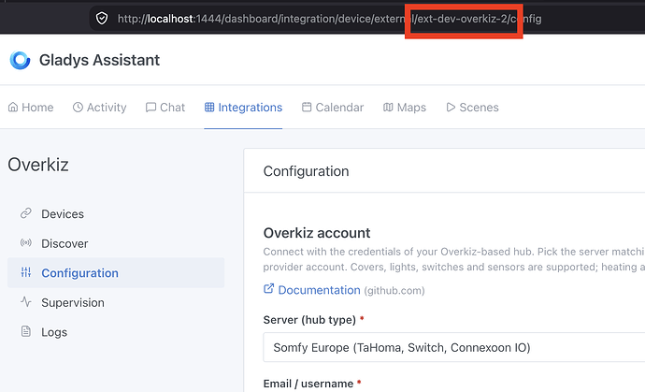
Task: Click the Email / username label
Action: coord(308,384)
